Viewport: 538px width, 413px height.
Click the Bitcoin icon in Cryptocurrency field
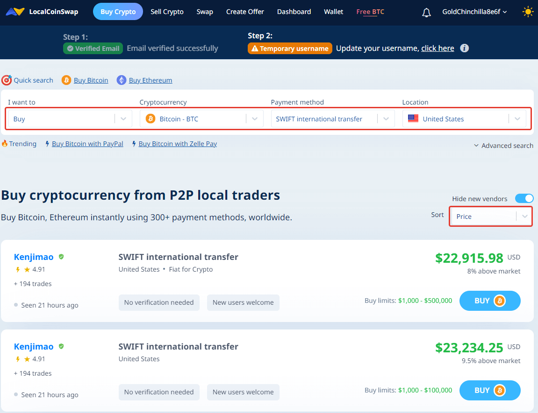click(151, 119)
